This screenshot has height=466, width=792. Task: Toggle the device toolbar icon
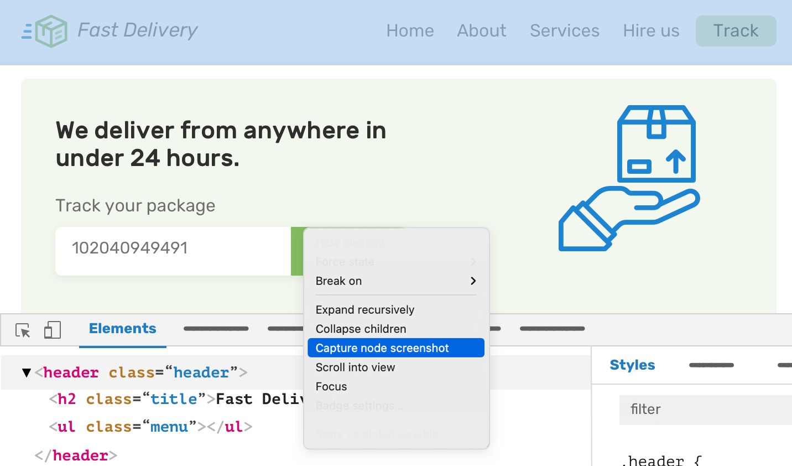52,330
